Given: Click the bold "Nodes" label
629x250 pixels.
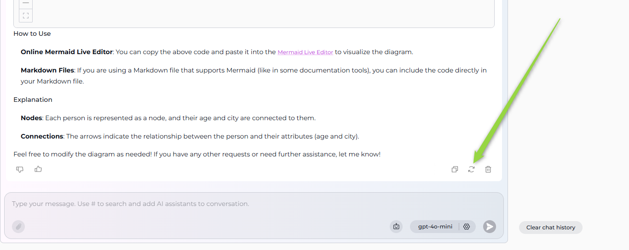Looking at the screenshot, I should coord(32,118).
